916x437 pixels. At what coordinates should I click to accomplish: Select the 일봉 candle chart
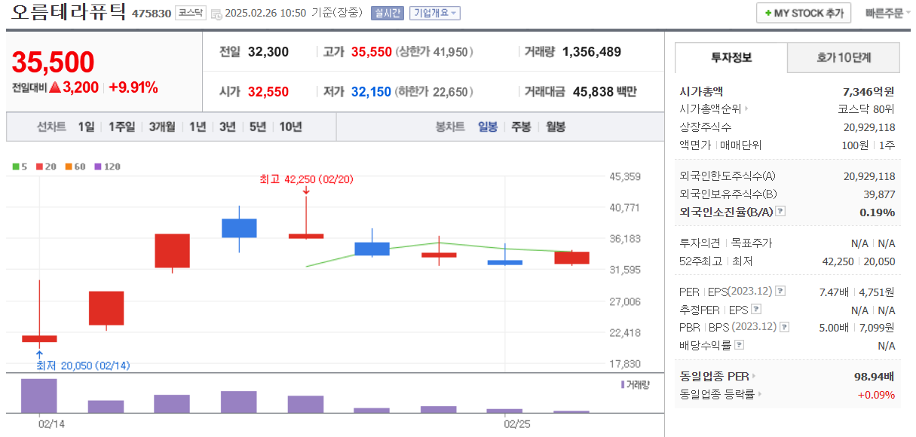point(488,127)
